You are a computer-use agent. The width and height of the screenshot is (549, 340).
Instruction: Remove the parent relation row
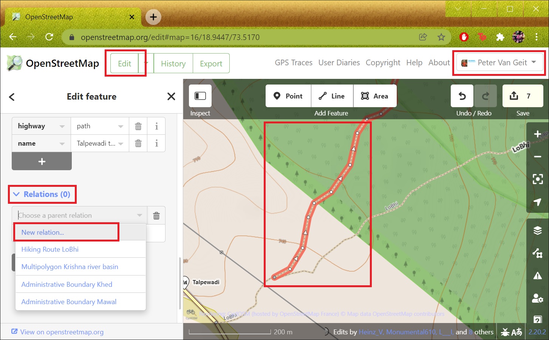point(156,215)
